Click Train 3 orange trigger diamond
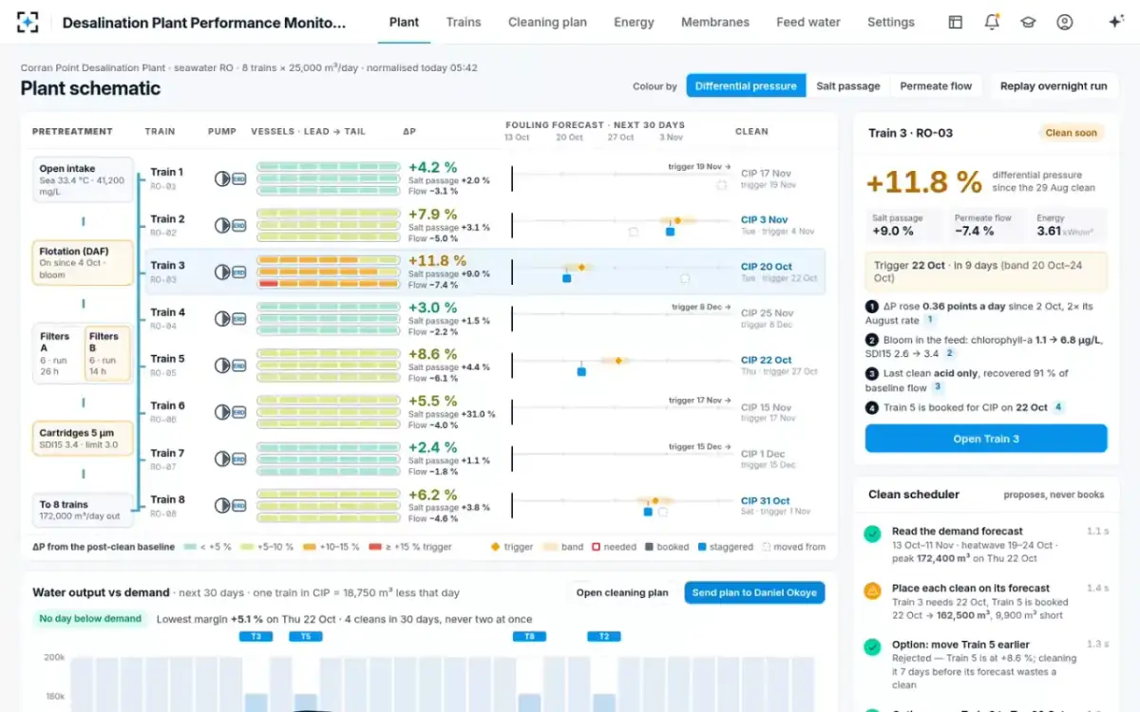 (x=580, y=267)
